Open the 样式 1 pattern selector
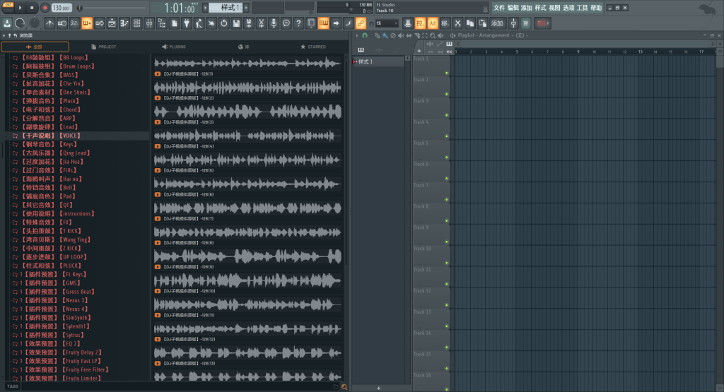This screenshot has height=392, width=724. (x=226, y=7)
